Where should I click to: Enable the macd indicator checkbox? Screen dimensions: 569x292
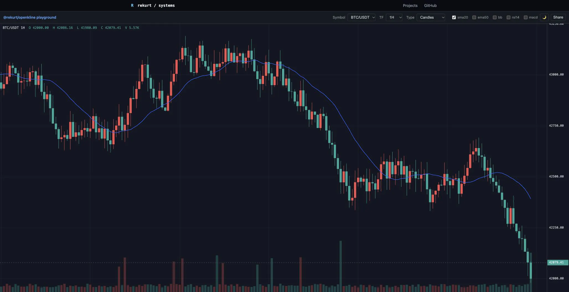pos(526,17)
